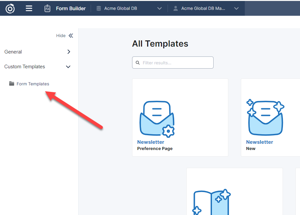Screen dimensions: 300x215
Task: Click the magnifier icon in filter box
Action: click(x=138, y=63)
